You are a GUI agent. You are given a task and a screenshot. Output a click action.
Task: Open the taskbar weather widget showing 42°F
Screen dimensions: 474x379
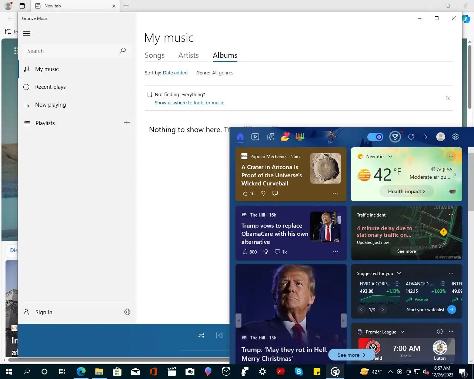371,372
